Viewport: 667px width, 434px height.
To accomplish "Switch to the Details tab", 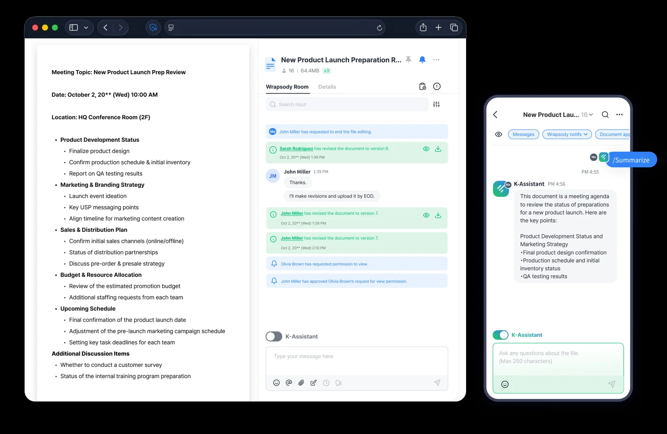I will [327, 87].
